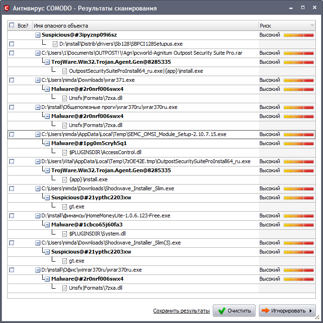Collapse the SEMC_OMSI_Module_Setup node
This screenshot has width=323, height=323.
click(x=38, y=135)
